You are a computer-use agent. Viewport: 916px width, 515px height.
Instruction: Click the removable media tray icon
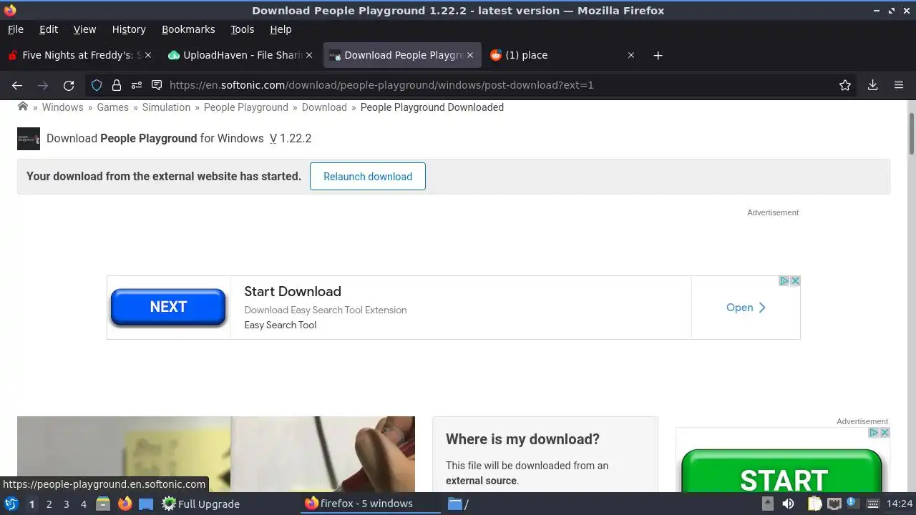(767, 504)
